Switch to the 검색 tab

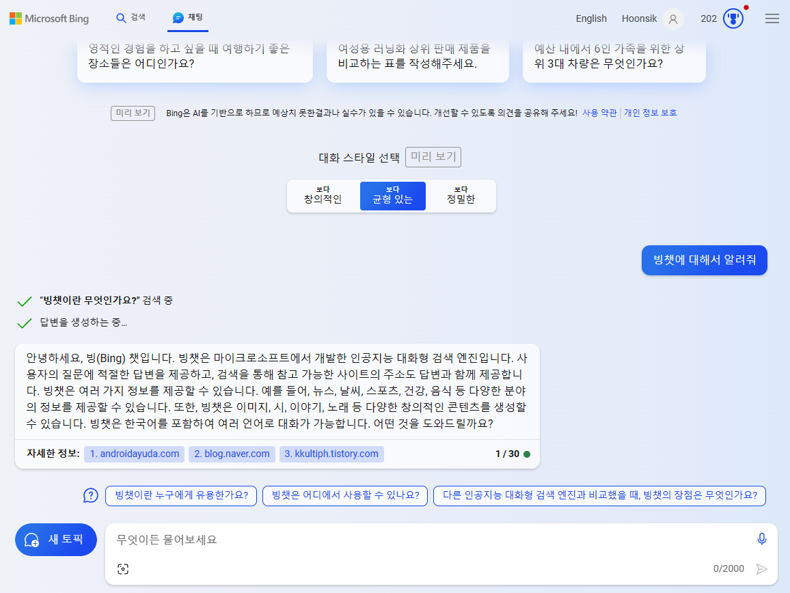point(131,18)
